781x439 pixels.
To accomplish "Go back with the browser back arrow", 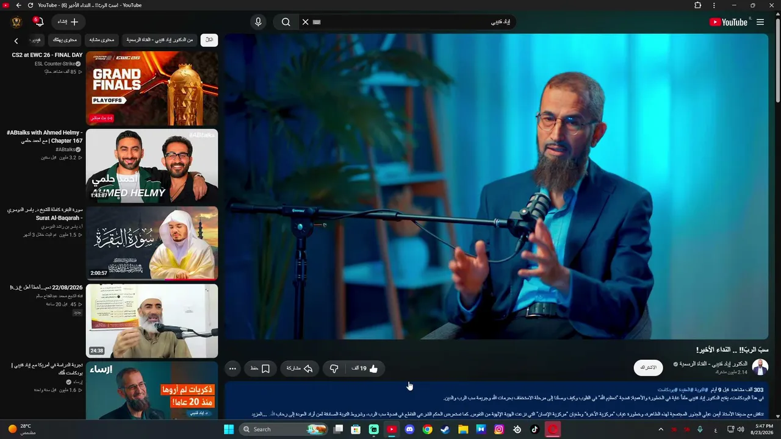I will (18, 5).
